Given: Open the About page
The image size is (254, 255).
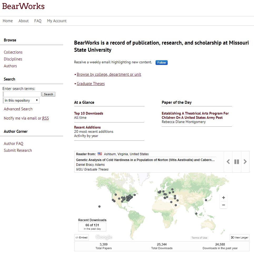Looking at the screenshot, I should pyautogui.click(x=23, y=21).
